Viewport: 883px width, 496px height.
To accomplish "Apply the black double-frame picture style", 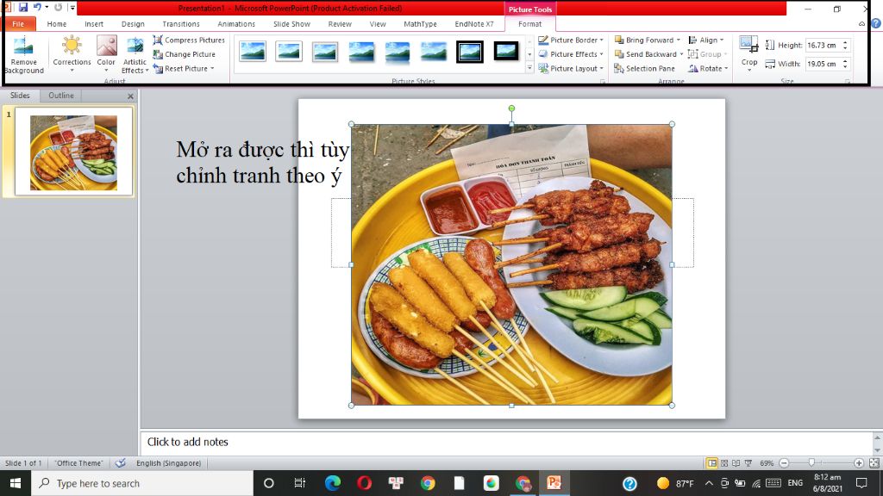I will pyautogui.click(x=470, y=52).
